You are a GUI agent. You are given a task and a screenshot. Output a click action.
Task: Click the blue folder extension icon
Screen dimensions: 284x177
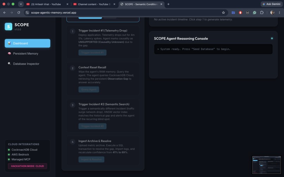coord(233,13)
